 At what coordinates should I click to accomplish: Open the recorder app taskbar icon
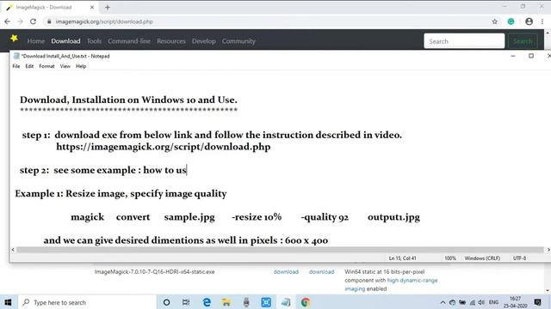(246, 302)
